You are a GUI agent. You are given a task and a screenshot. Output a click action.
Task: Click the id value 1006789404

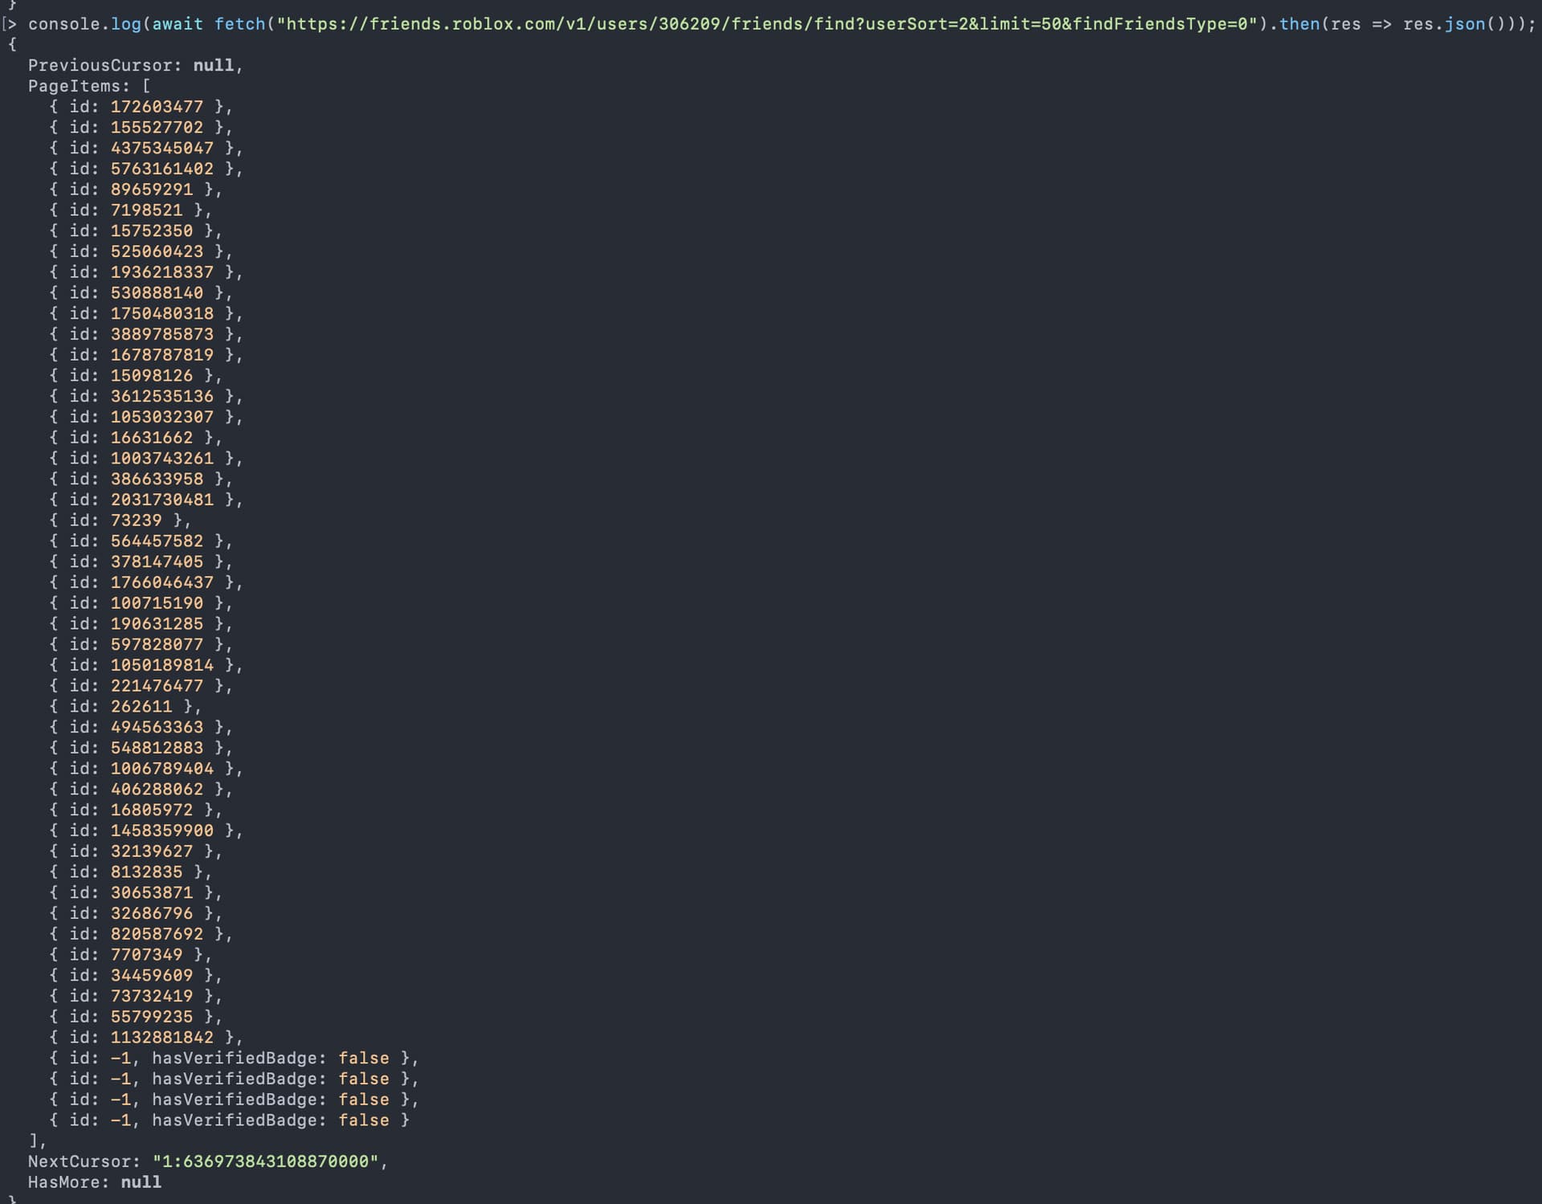pos(162,769)
